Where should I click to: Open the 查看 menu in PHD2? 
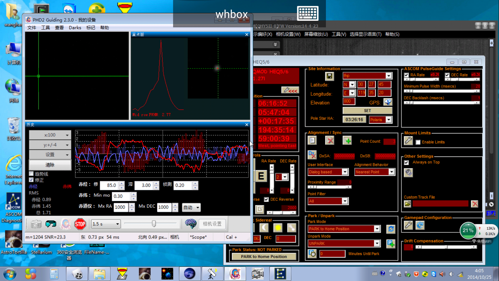[x=59, y=28]
